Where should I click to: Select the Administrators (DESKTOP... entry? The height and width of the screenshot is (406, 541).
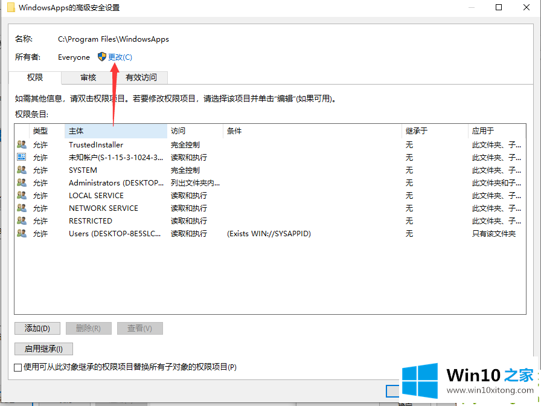click(x=117, y=183)
